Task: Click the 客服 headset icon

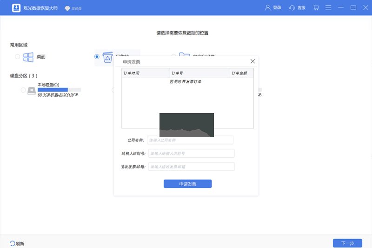Action: pyautogui.click(x=292, y=7)
